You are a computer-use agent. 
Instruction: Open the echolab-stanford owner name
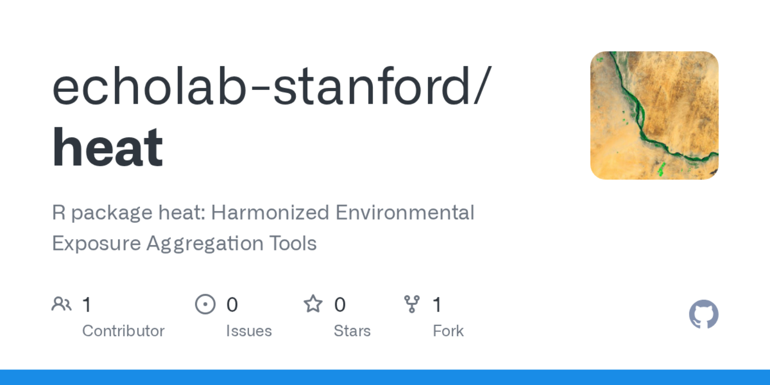coord(261,87)
